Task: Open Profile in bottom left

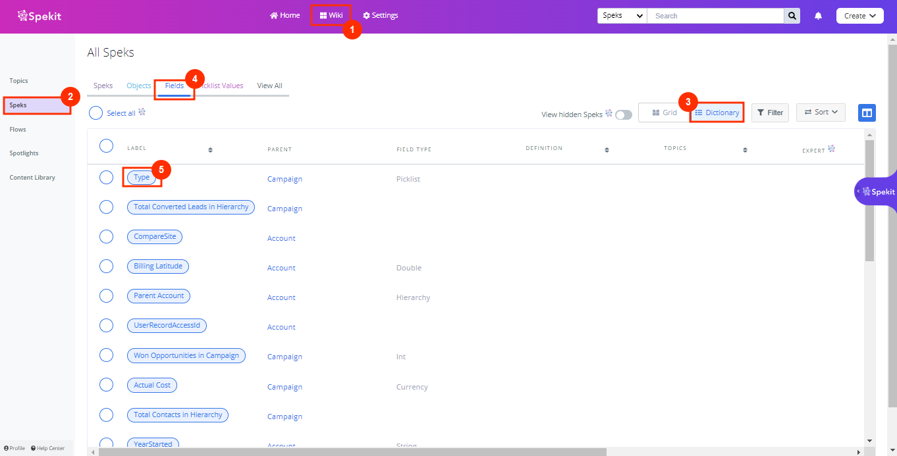Action: [14, 448]
